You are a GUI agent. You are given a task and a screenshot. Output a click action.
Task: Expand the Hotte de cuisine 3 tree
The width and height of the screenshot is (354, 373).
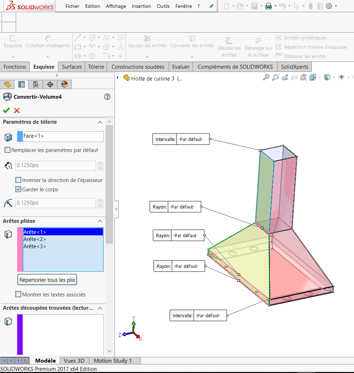point(118,78)
